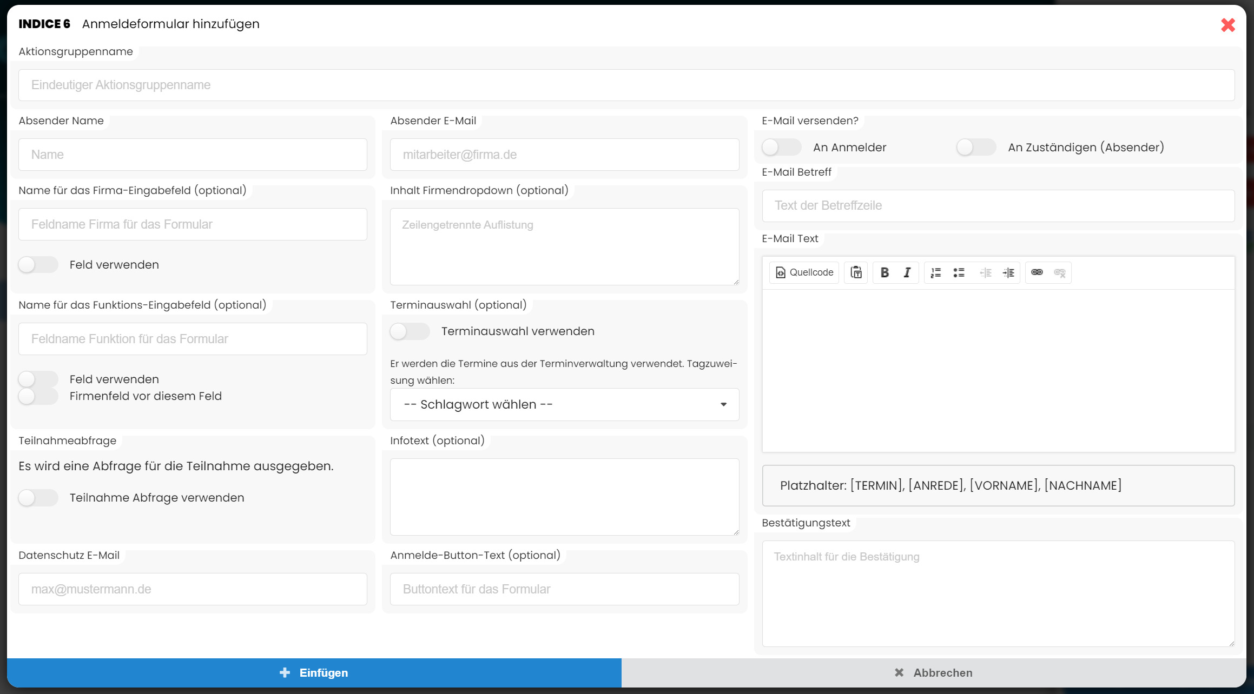Screen dimensions: 1254x694
Task: Close the dialog with red X
Action: point(1227,25)
